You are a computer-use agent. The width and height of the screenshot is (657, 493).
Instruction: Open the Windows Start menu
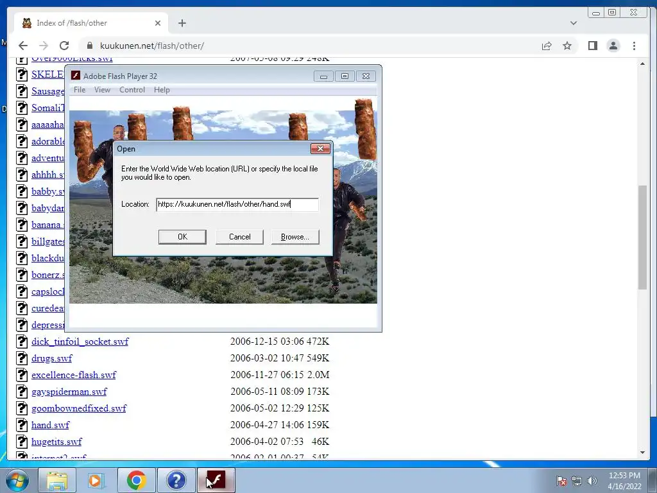pos(17,480)
